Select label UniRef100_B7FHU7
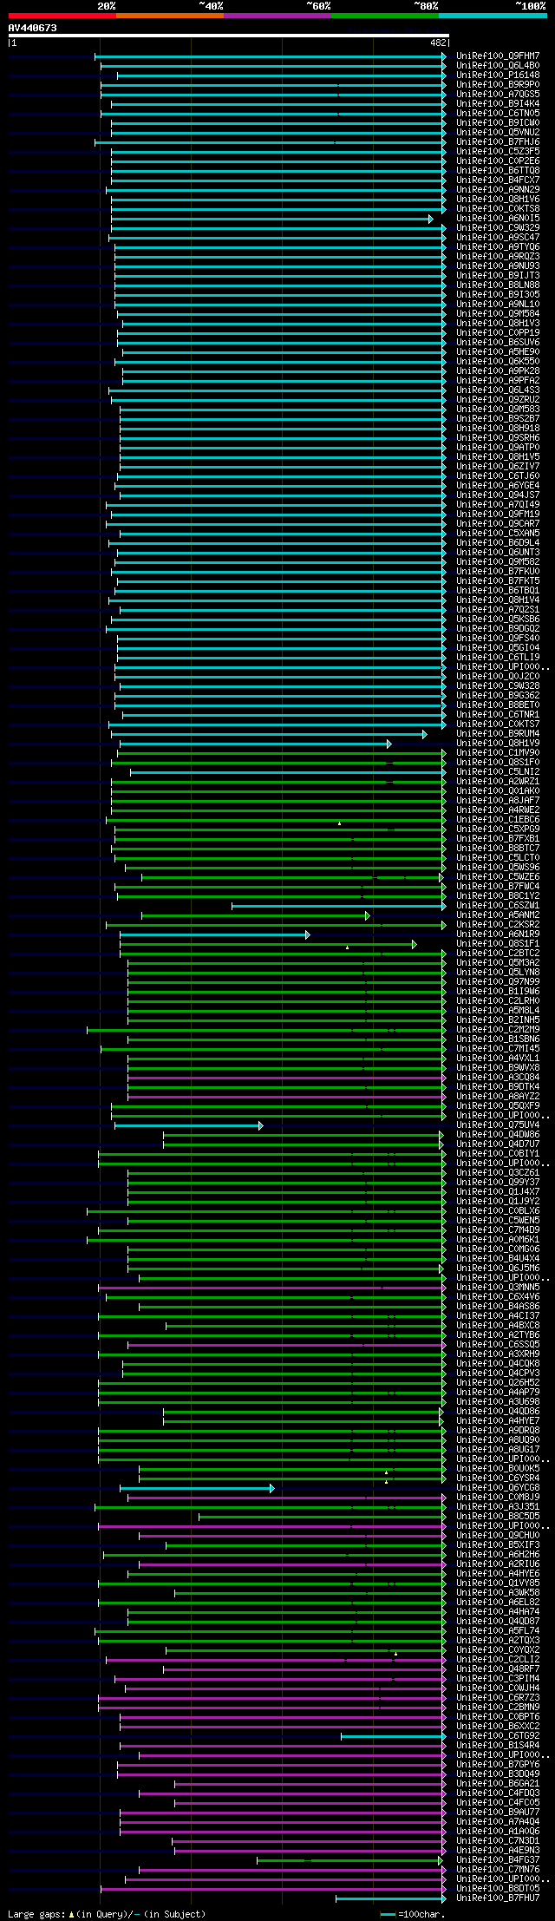Image resolution: width=555 pixels, height=1921 pixels. coord(498,1898)
